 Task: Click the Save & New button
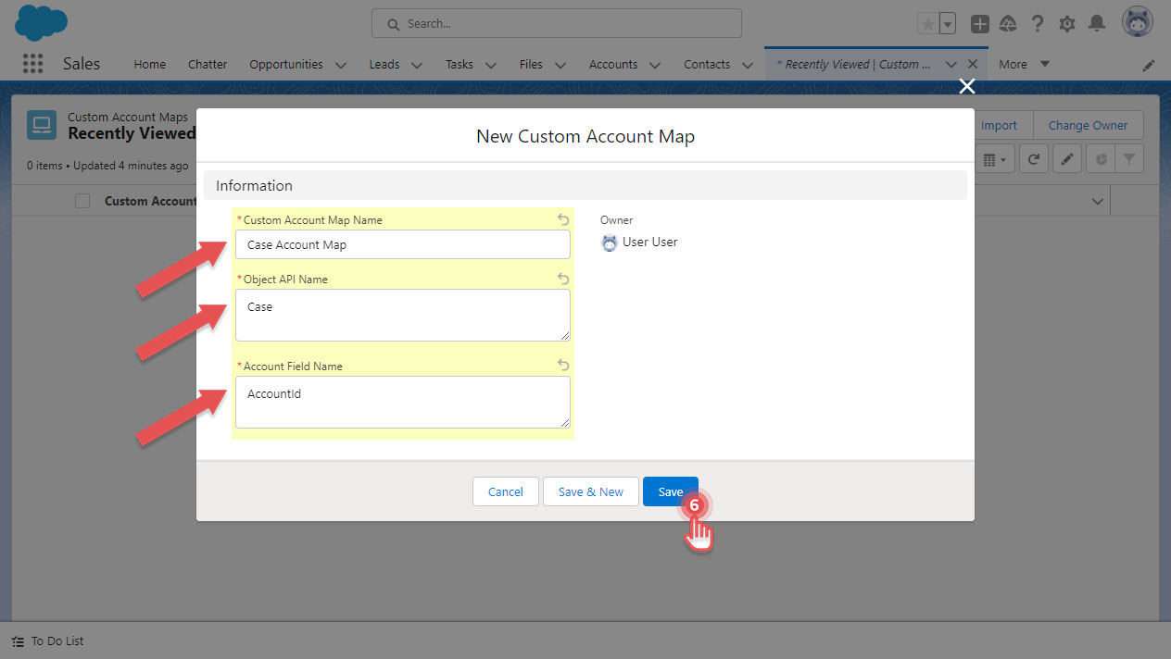[x=590, y=491]
